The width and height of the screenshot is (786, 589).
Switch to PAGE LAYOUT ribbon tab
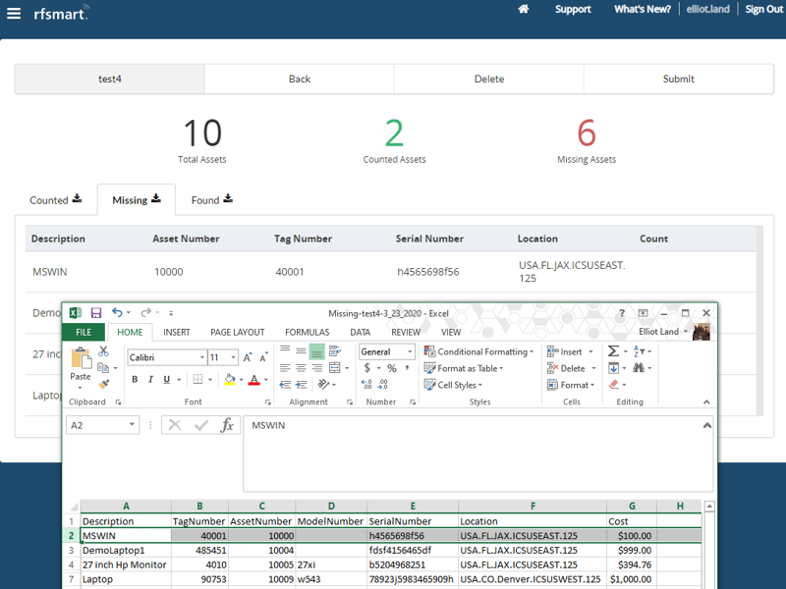(238, 332)
